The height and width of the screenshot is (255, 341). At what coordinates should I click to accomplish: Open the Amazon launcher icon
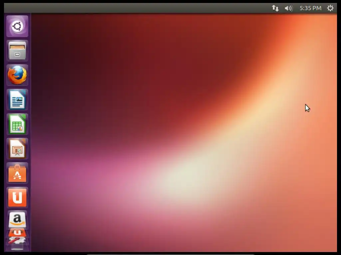pos(17,220)
